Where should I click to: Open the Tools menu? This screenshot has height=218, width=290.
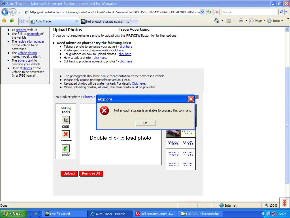click(x=275, y=21)
